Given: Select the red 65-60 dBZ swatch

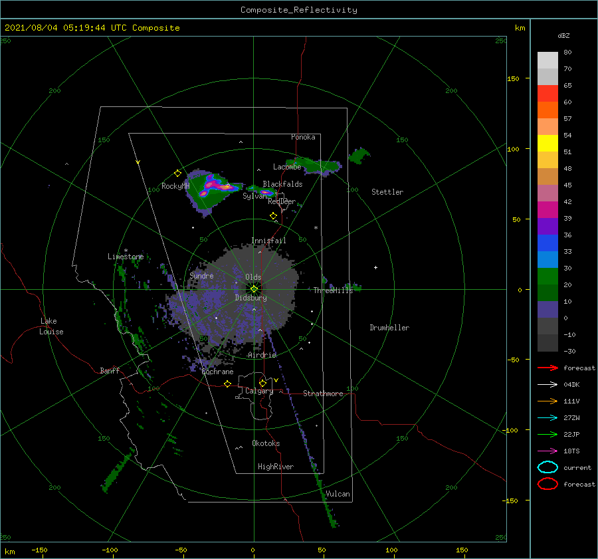Looking at the screenshot, I should coord(548,93).
